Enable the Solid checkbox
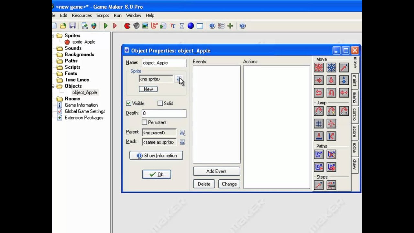This screenshot has width=414, height=233. [x=160, y=103]
